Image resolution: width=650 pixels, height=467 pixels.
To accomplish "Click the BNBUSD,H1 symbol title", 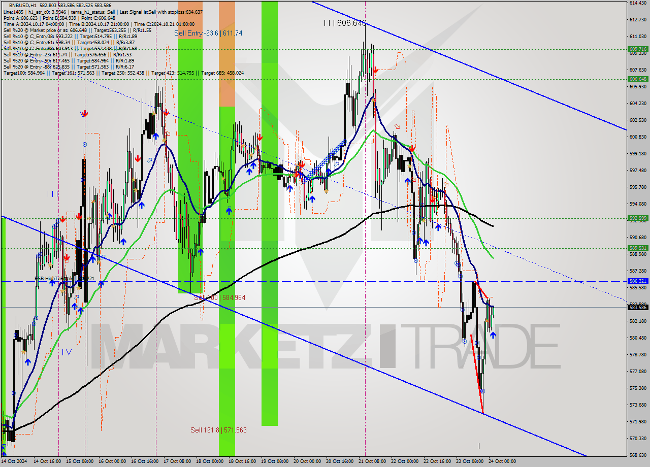I will tap(23, 5).
